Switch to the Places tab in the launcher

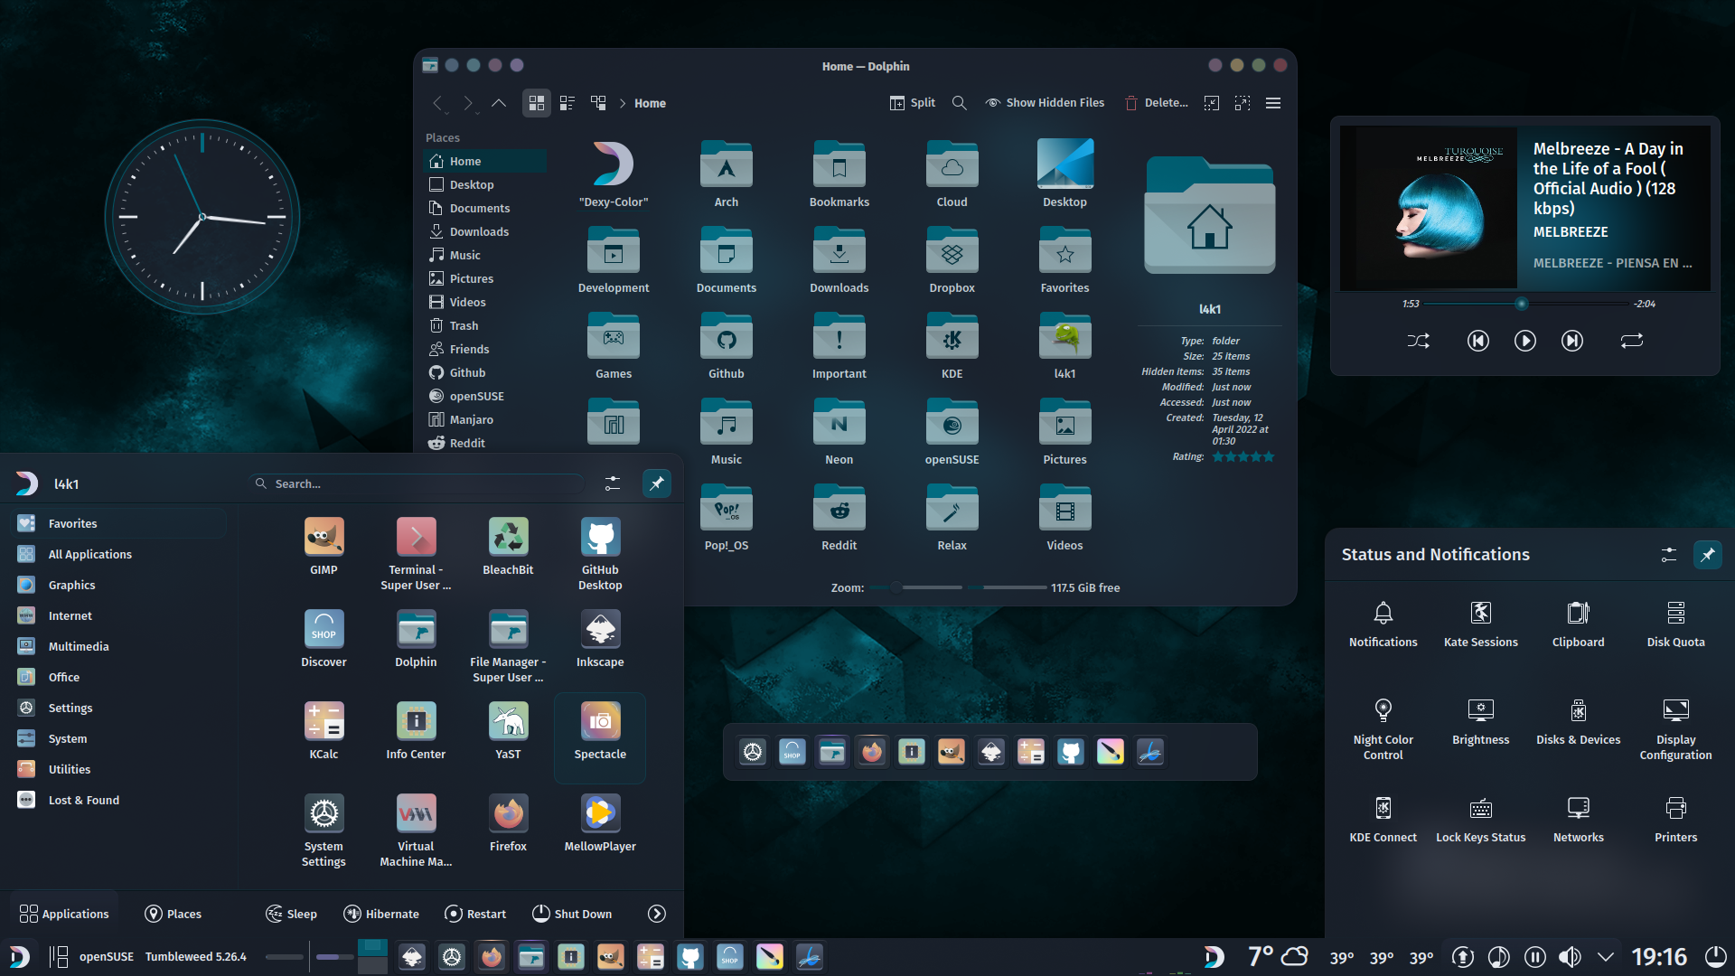pyautogui.click(x=173, y=914)
